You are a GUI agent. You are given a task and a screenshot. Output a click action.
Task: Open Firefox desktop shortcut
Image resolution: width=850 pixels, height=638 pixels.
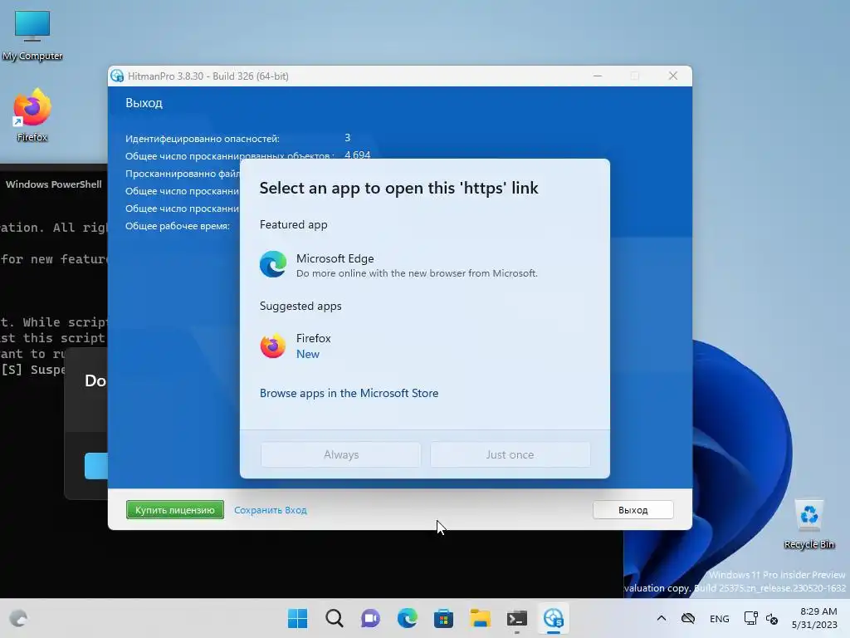click(32, 115)
